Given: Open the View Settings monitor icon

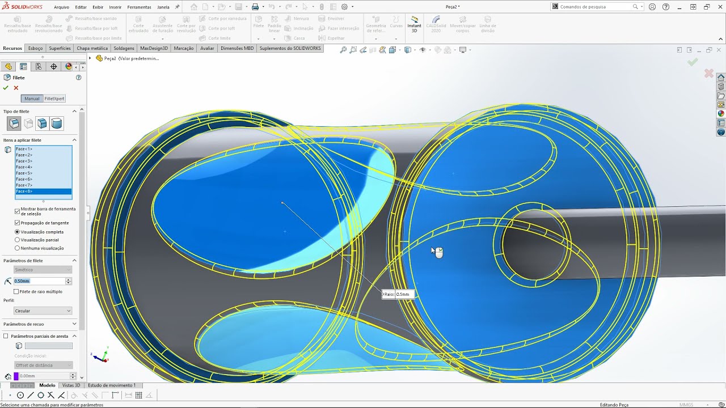Looking at the screenshot, I should pyautogui.click(x=463, y=50).
